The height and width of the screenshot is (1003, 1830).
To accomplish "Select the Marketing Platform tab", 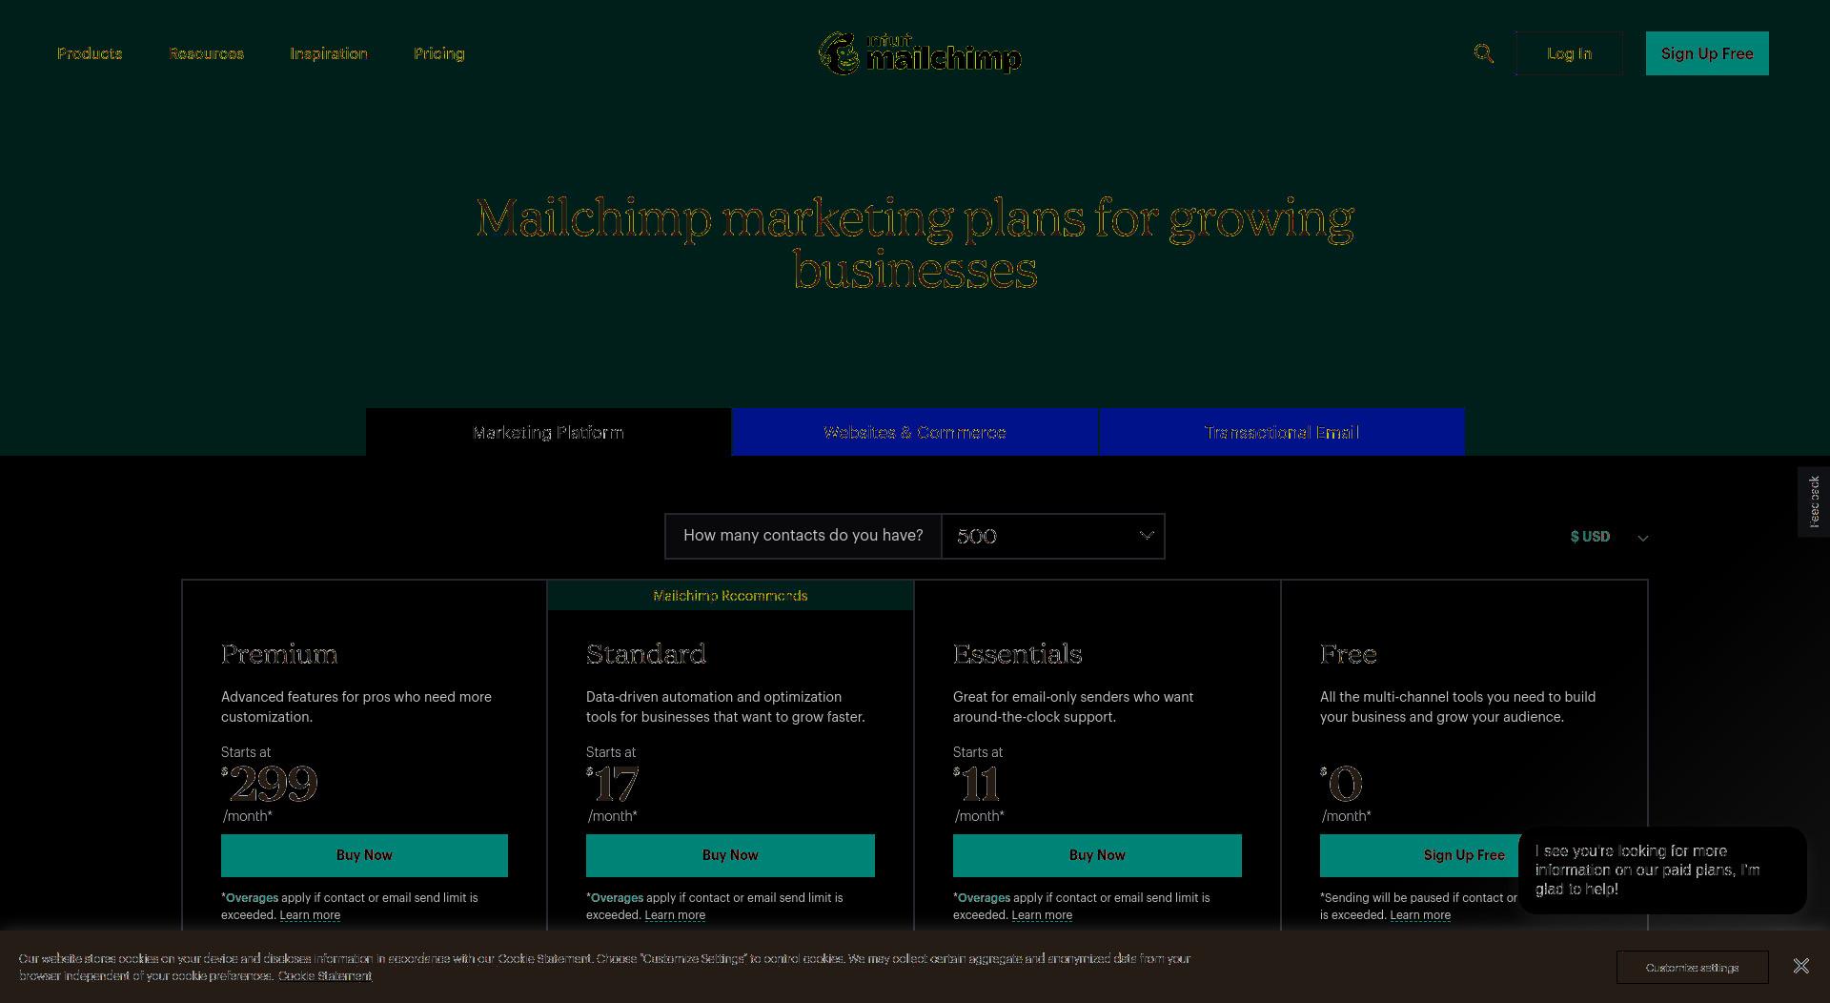I will [548, 432].
